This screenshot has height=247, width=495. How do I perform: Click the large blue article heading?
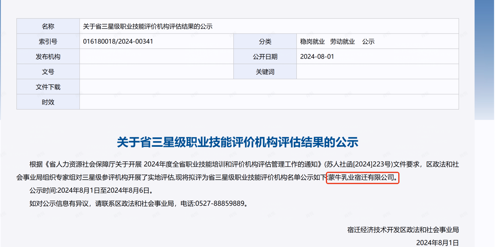pos(237,142)
